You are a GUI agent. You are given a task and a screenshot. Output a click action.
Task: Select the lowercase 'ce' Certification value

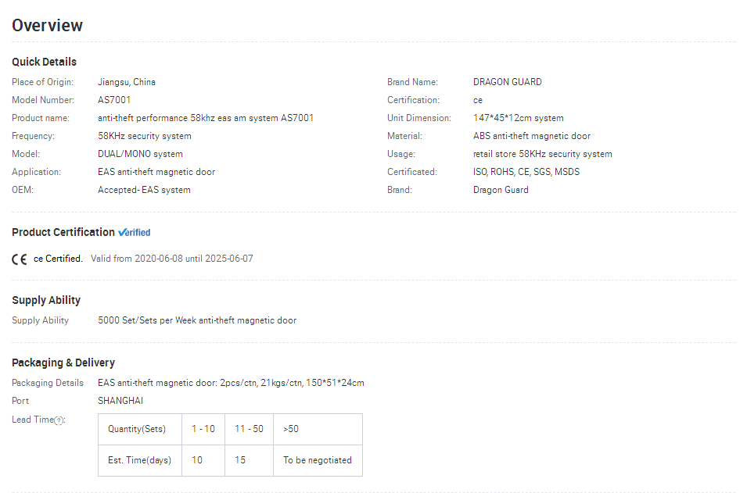tap(478, 101)
